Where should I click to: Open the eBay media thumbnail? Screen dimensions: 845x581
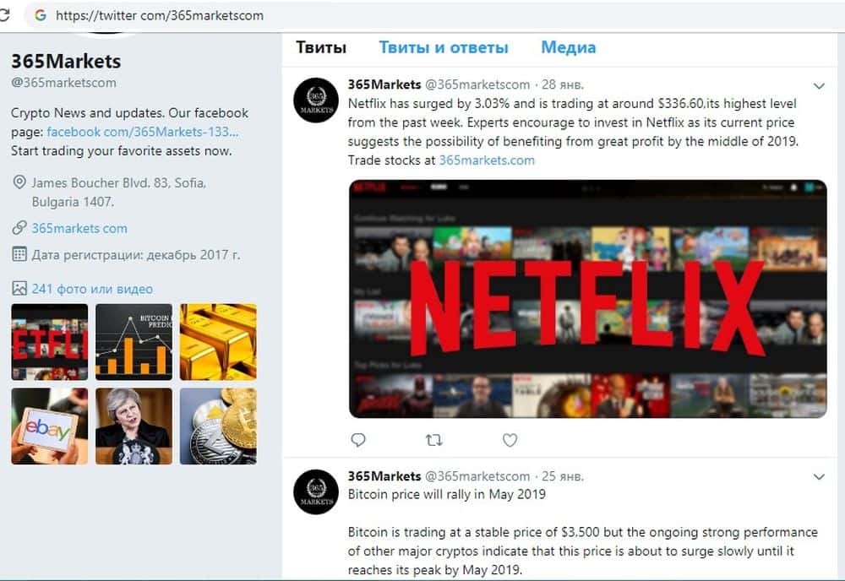[x=50, y=426]
